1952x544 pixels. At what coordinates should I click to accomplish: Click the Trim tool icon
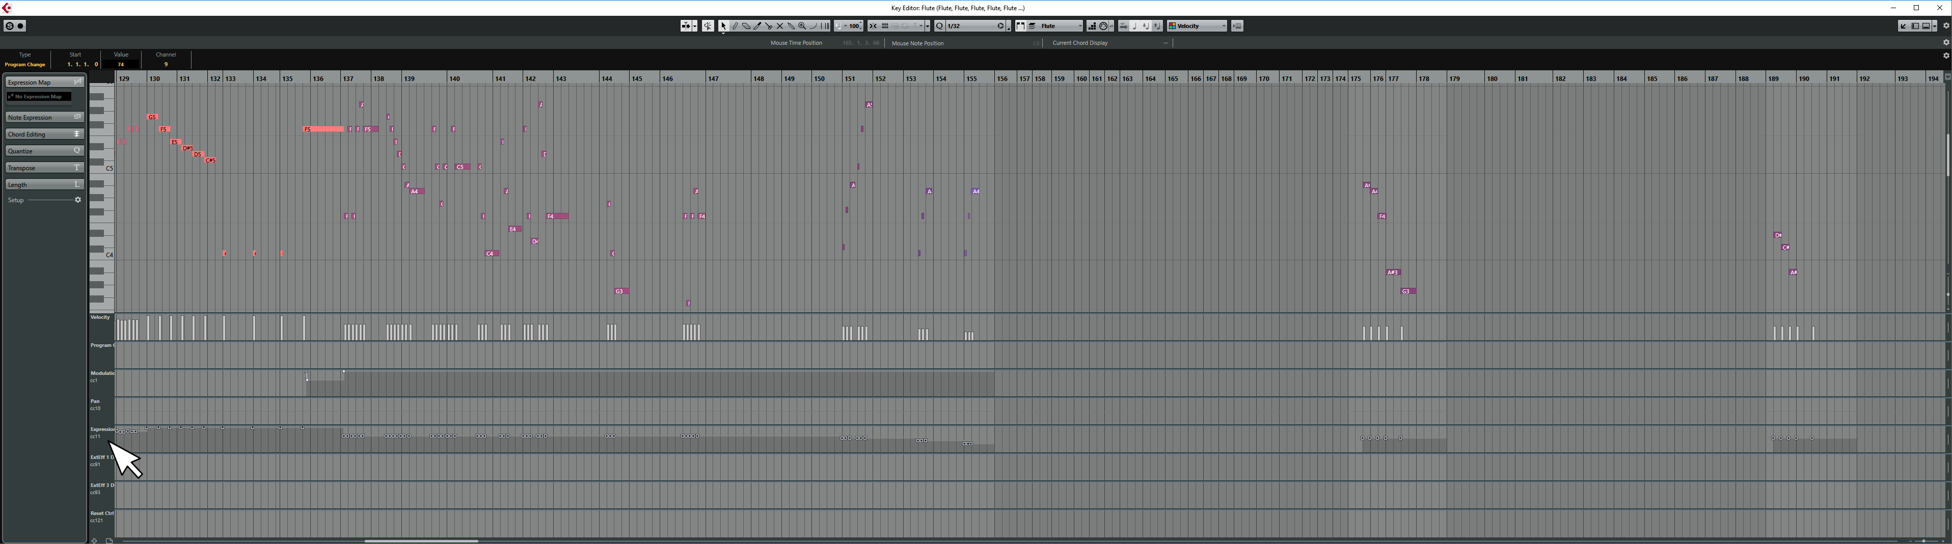pyautogui.click(x=757, y=26)
